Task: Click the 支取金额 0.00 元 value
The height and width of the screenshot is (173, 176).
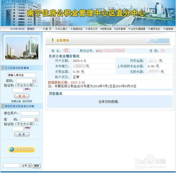Action: click(78, 72)
